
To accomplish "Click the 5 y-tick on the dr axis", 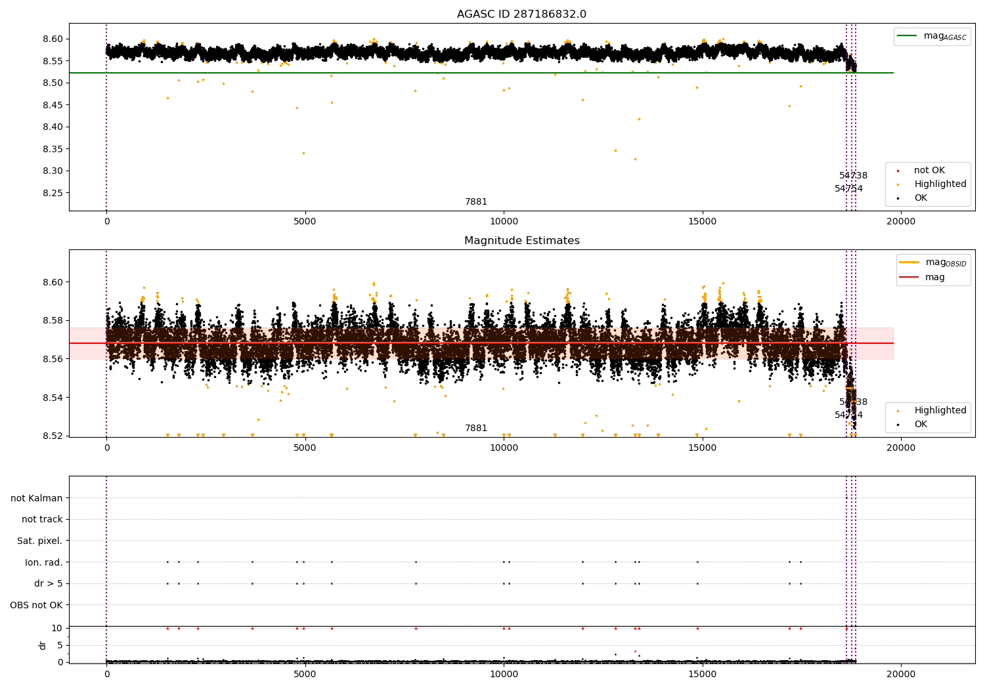I will 60,645.
